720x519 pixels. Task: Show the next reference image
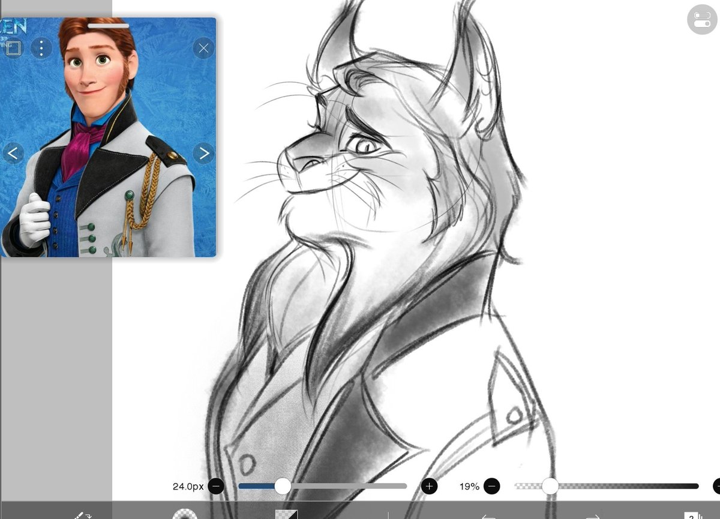(204, 153)
